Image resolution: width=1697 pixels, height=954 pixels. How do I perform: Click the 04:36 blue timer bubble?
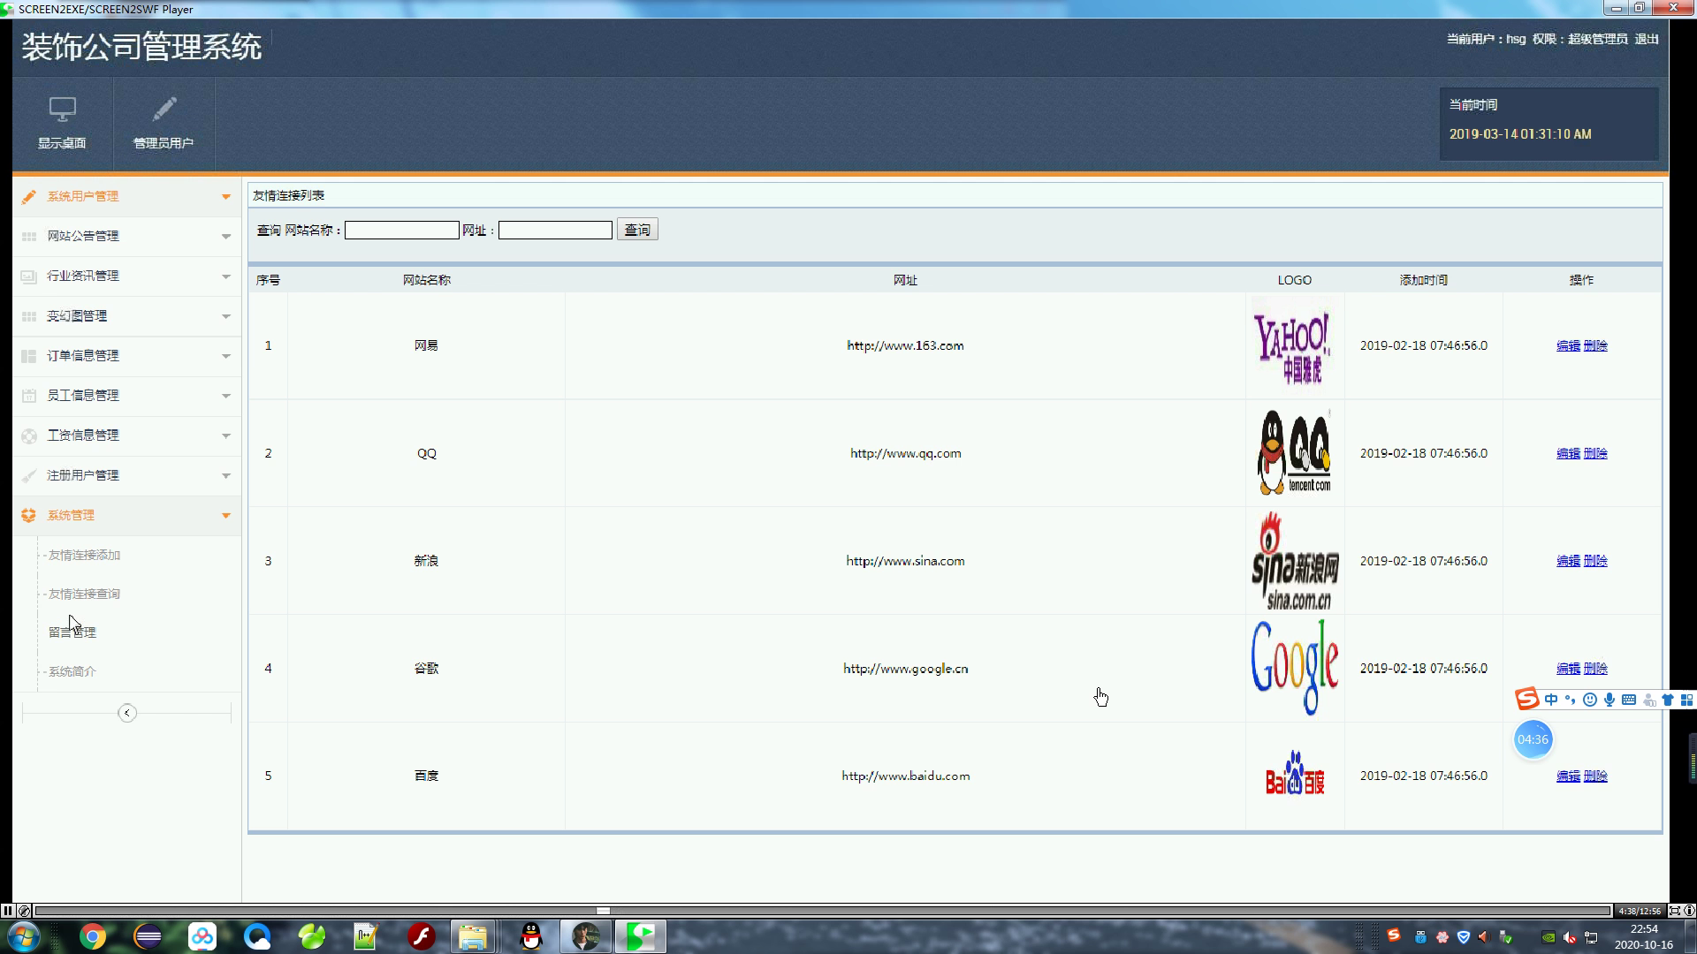[x=1533, y=739]
